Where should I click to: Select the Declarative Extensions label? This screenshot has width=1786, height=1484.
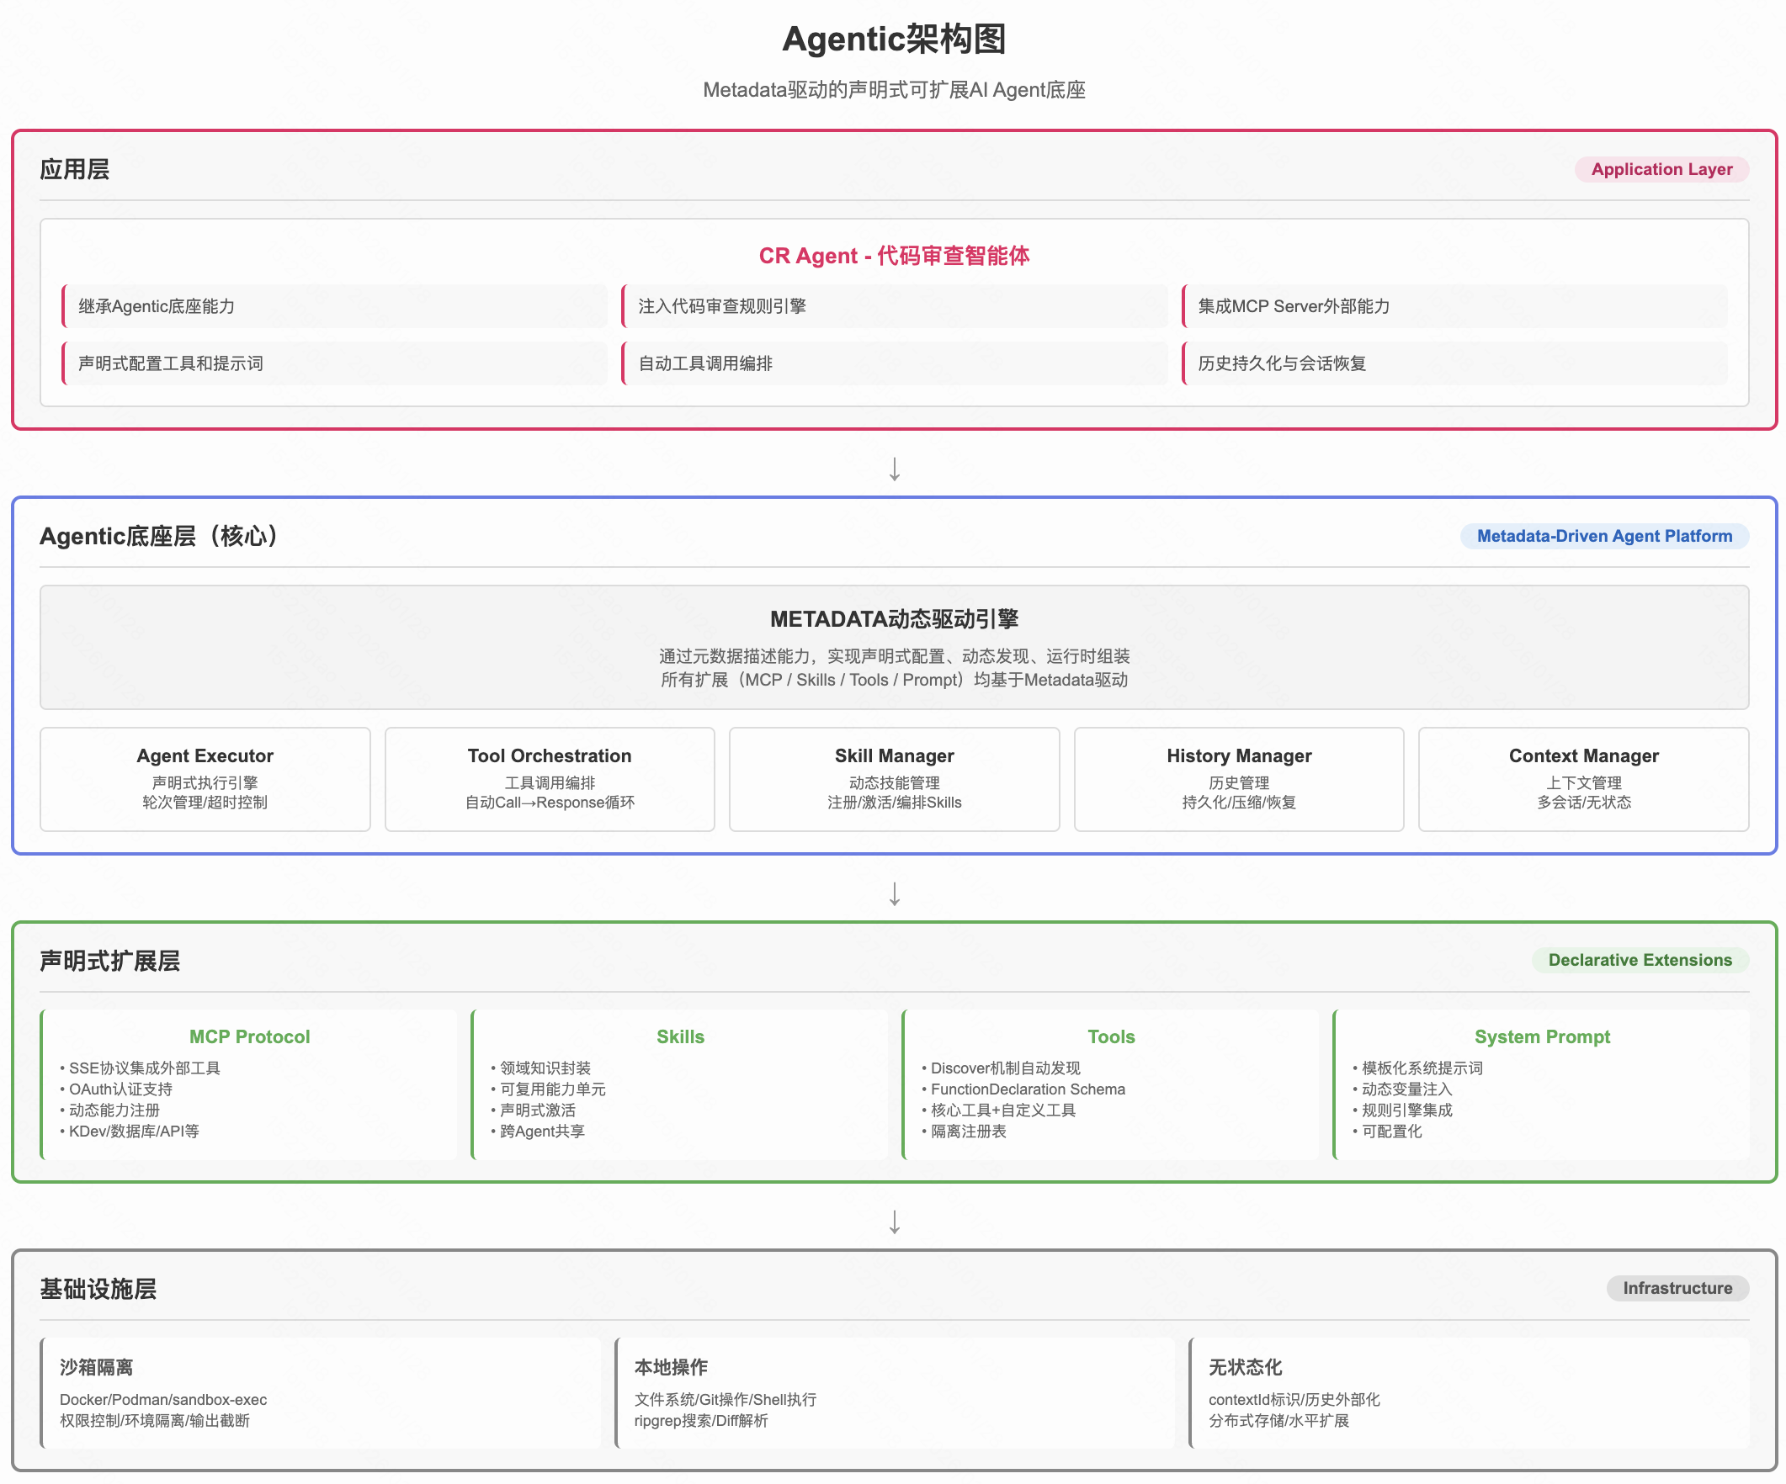(x=1639, y=961)
